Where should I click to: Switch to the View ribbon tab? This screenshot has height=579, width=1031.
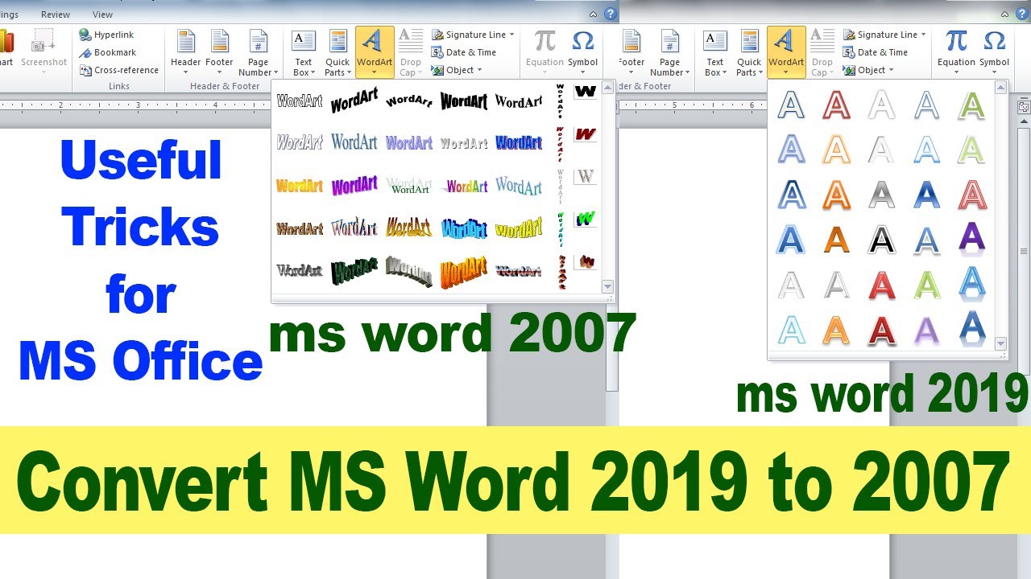point(102,14)
